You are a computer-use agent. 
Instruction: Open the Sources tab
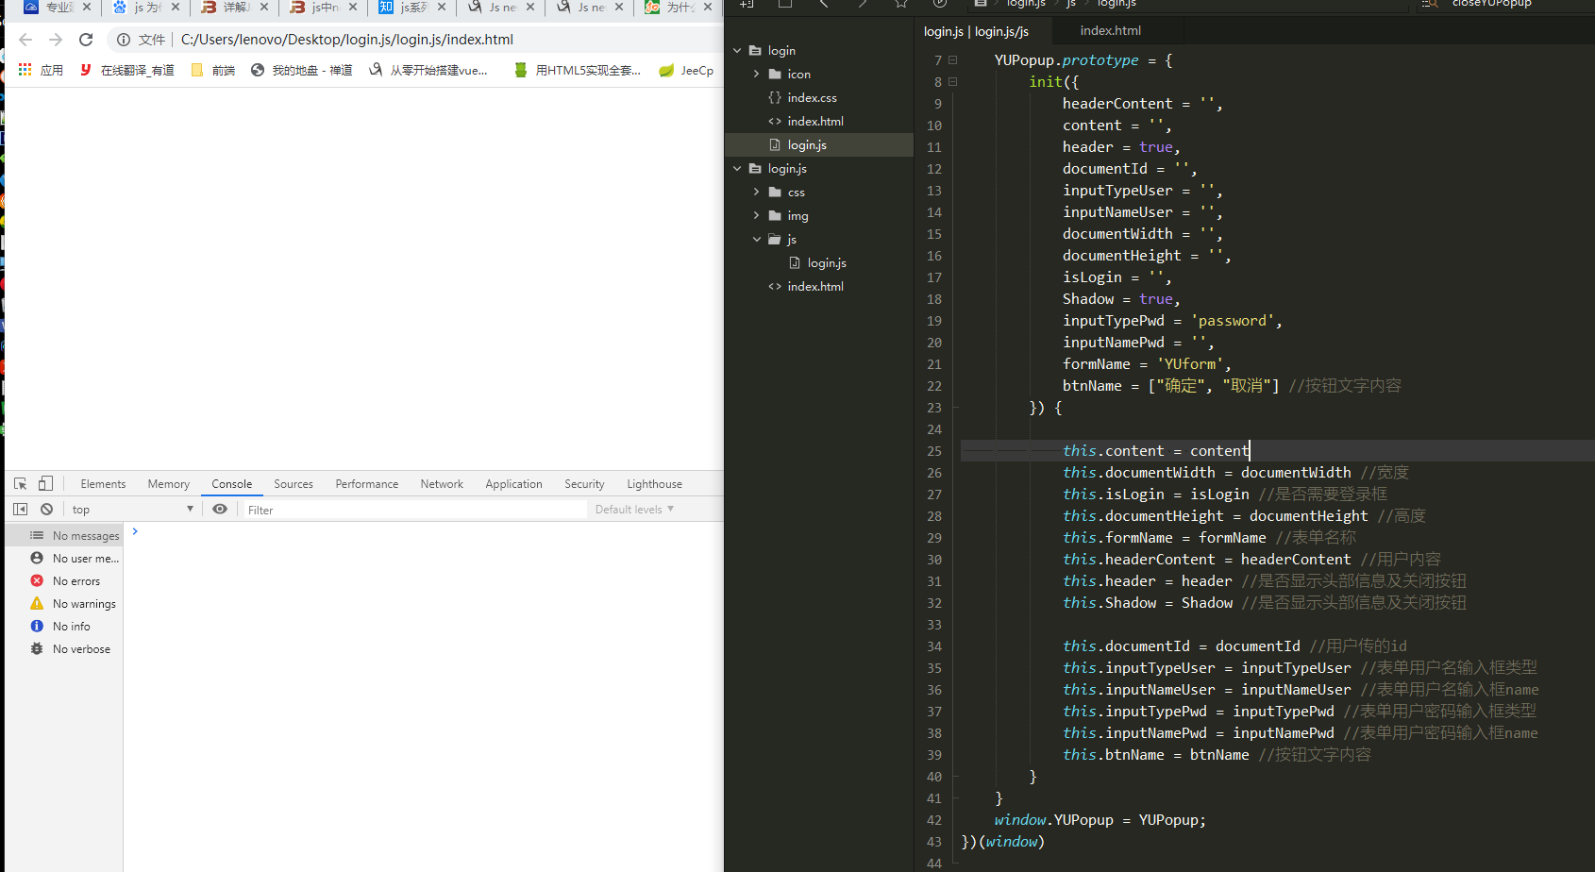point(294,483)
